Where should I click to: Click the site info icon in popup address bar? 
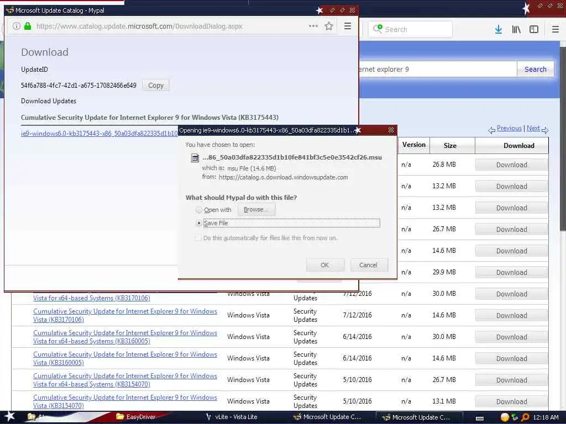17,26
